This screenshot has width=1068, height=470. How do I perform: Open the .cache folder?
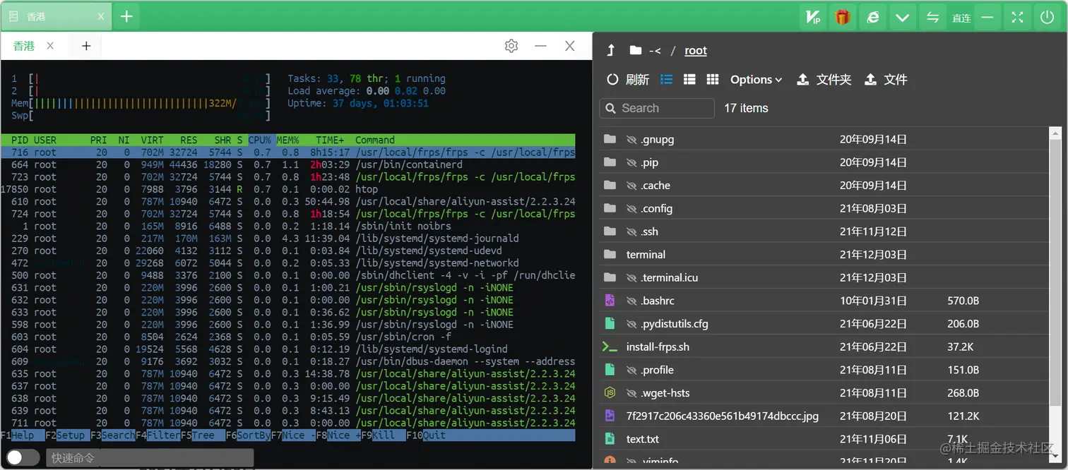click(x=824, y=186)
